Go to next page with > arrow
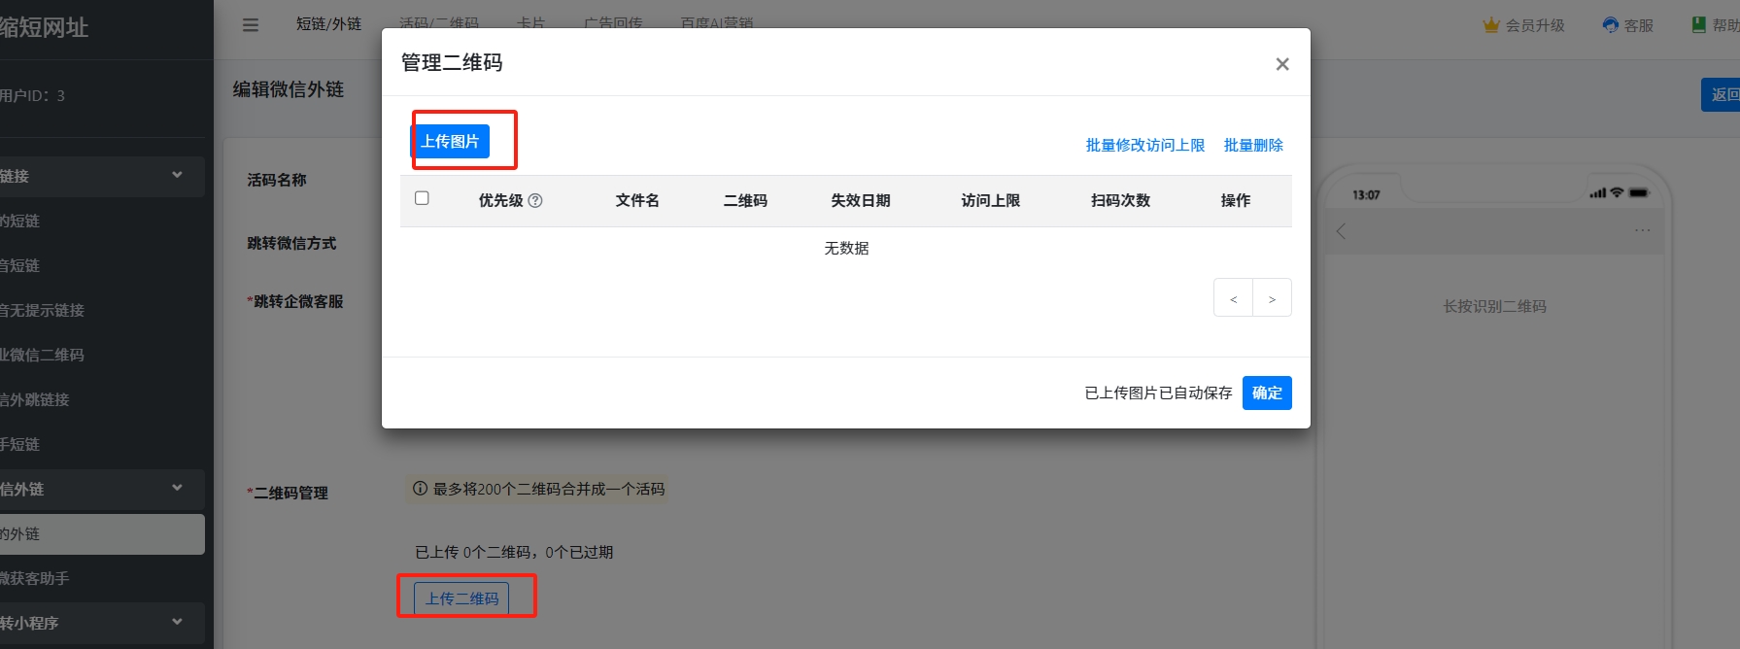The height and width of the screenshot is (649, 1740). click(x=1272, y=298)
